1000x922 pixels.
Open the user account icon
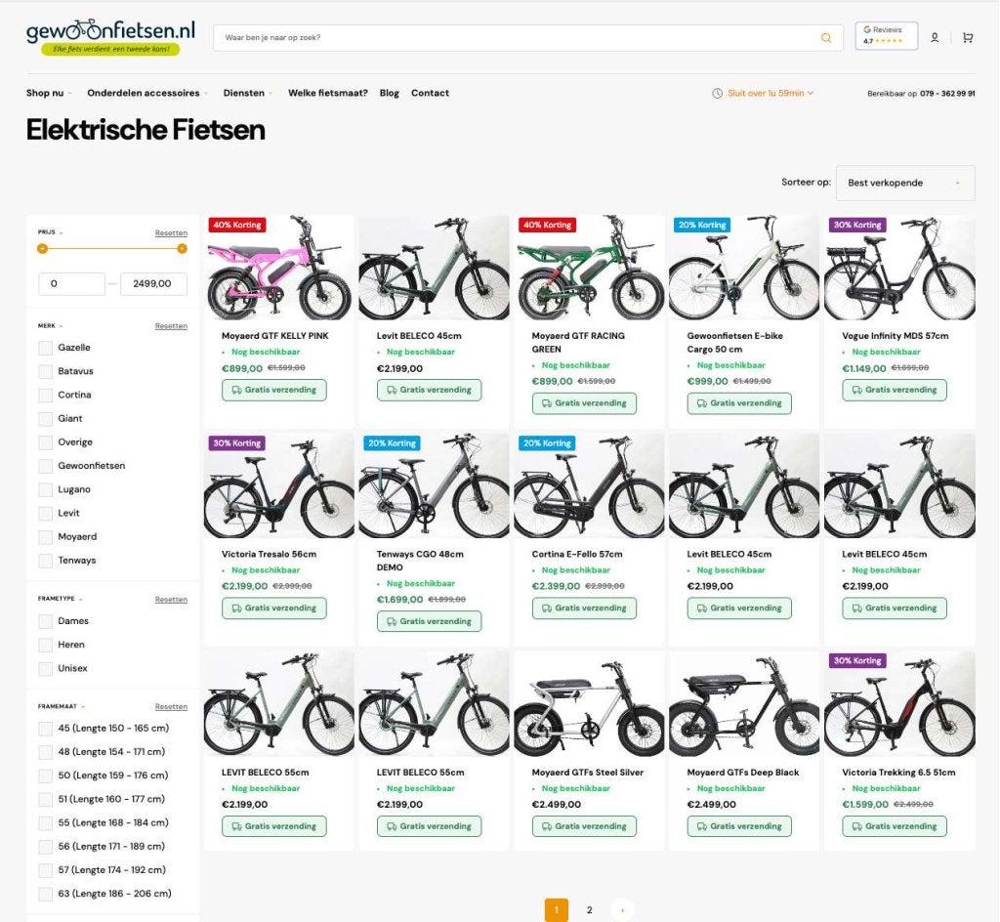click(935, 38)
